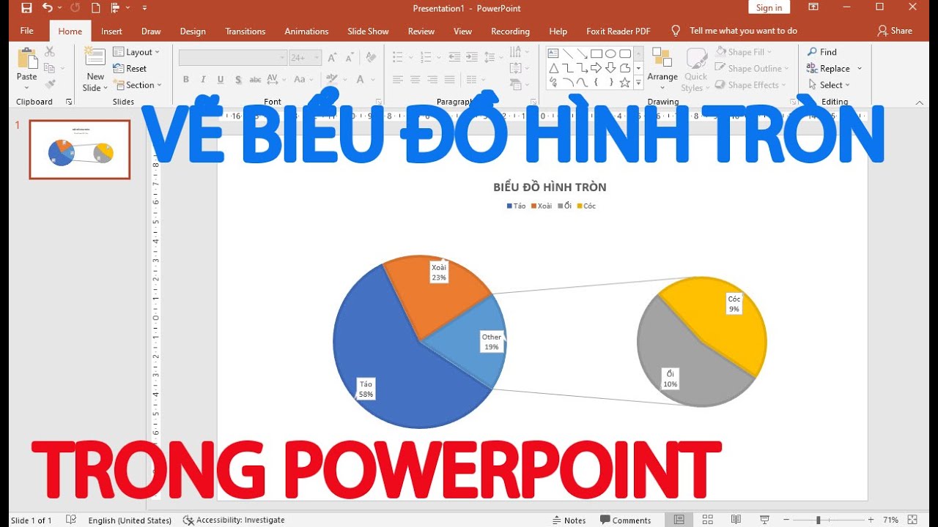Switch to the Insert tab
Image resolution: width=938 pixels, height=527 pixels.
coord(111,31)
